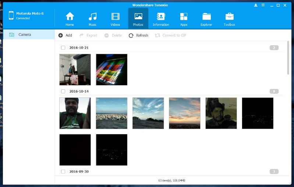Tick the 2016-09-30 date group checkbox
Screen dimensions: 294x187
click(x=63, y=172)
